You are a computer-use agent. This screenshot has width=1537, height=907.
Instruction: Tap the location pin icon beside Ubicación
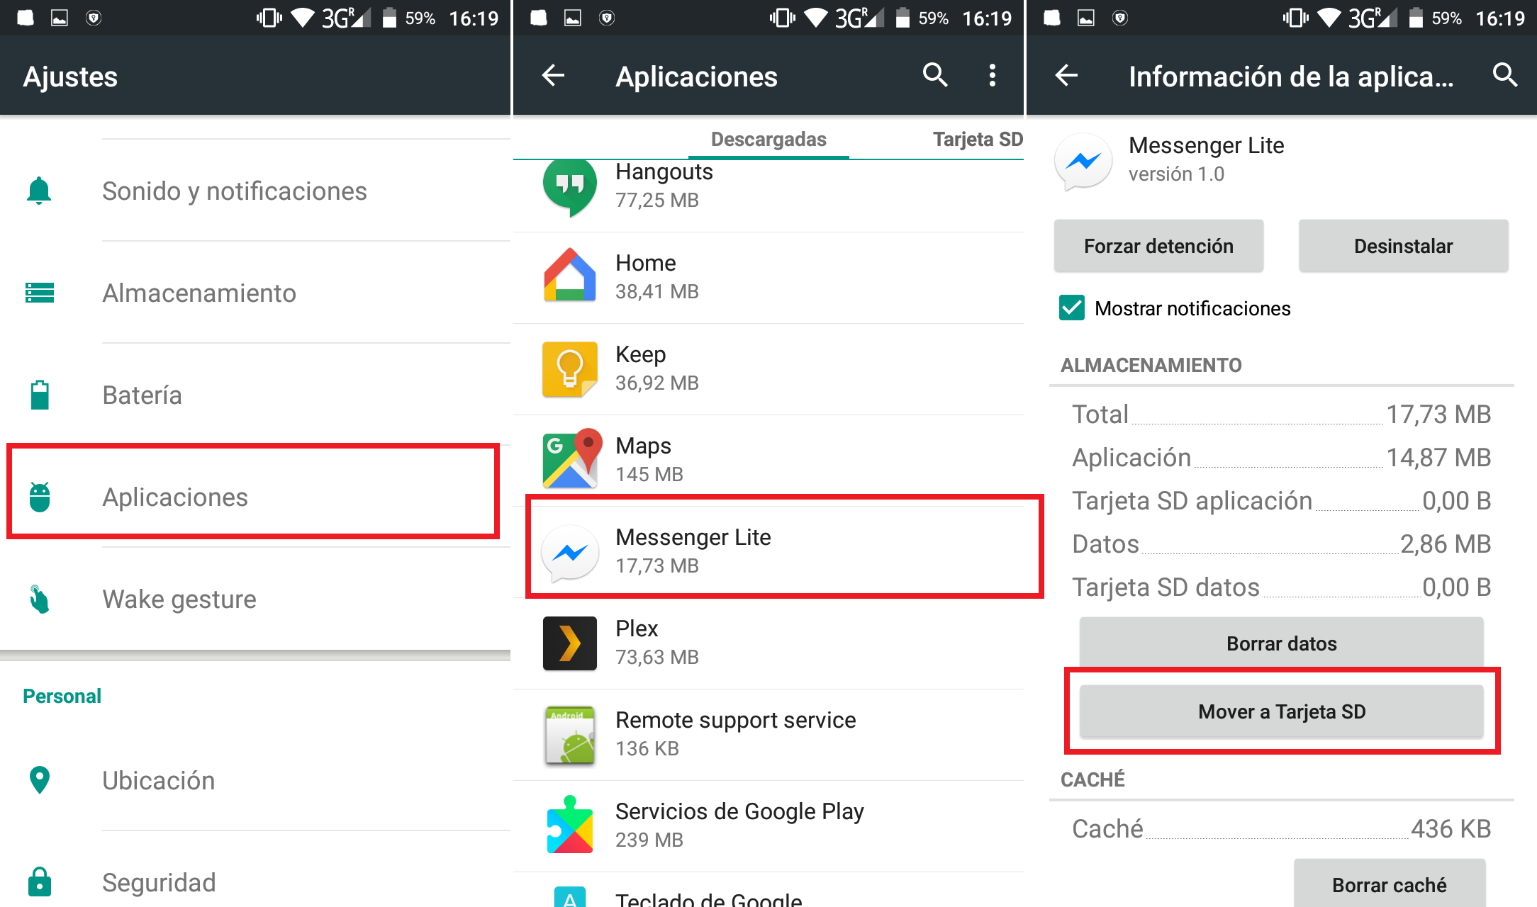pos(40,780)
